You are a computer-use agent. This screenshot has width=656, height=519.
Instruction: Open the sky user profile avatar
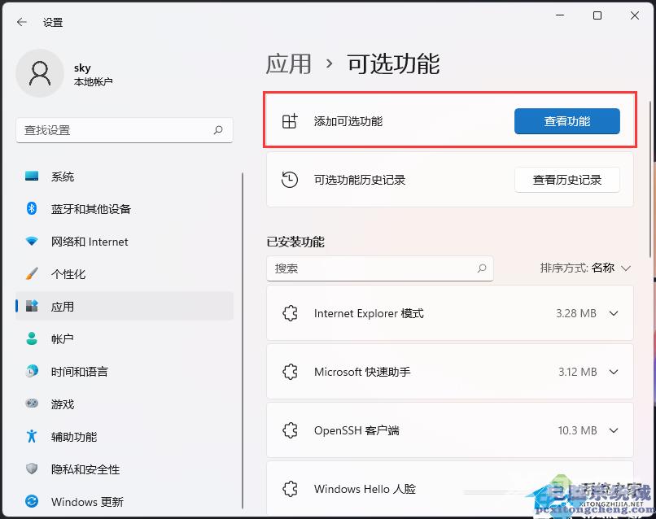pyautogui.click(x=40, y=73)
